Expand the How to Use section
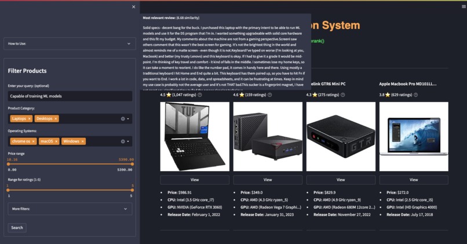The image size is (467, 244). tap(70, 43)
